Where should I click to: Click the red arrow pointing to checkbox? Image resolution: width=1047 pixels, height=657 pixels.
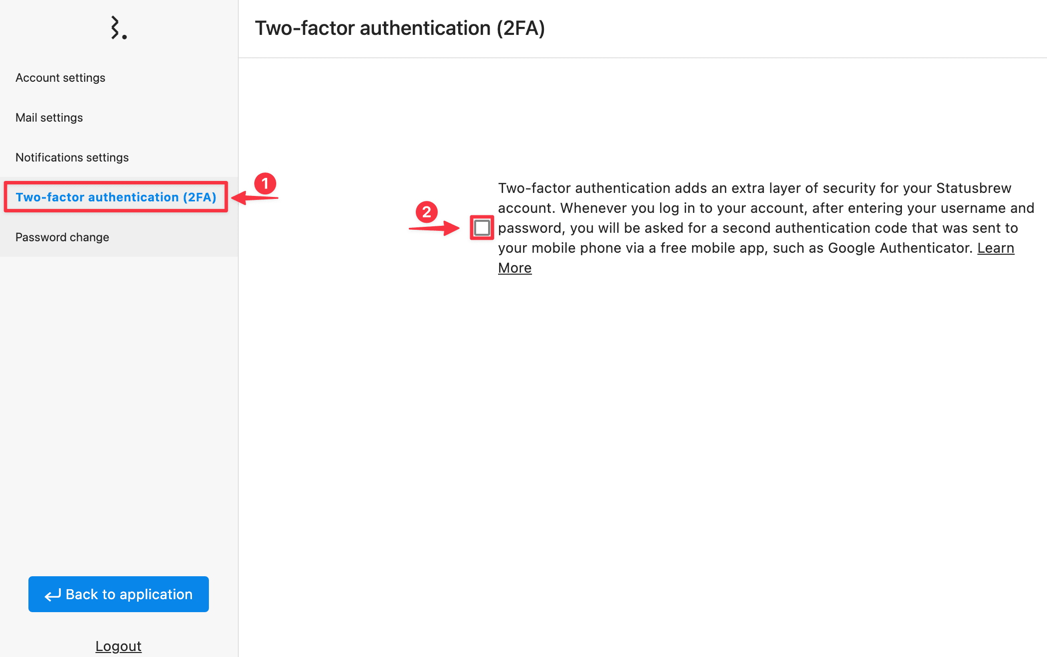434,228
